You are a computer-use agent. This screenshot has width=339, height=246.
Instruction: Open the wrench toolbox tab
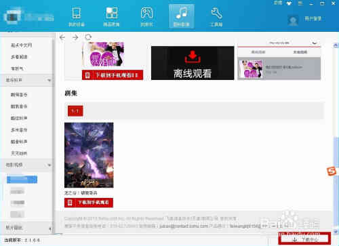pos(216,16)
